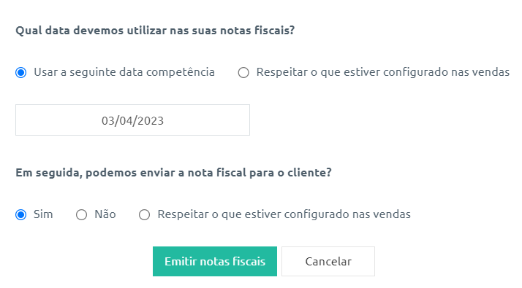Choose date option 'Respeitar o que estiver configurado nas vendas'
The height and width of the screenshot is (288, 522).
[243, 72]
